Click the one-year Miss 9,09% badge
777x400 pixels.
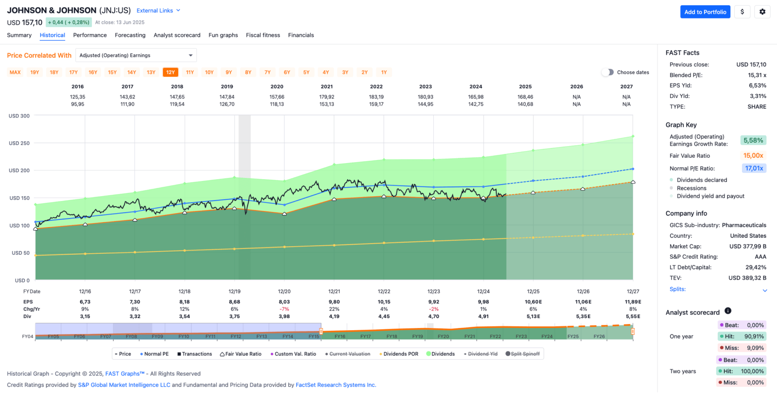click(742, 348)
